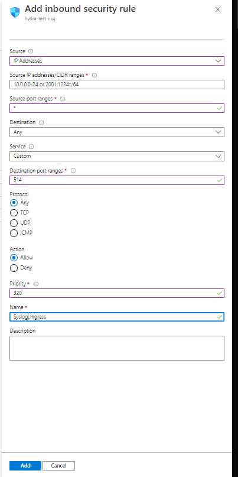Click into the Description text area
Screen dimensions: 238x477
(x=117, y=348)
